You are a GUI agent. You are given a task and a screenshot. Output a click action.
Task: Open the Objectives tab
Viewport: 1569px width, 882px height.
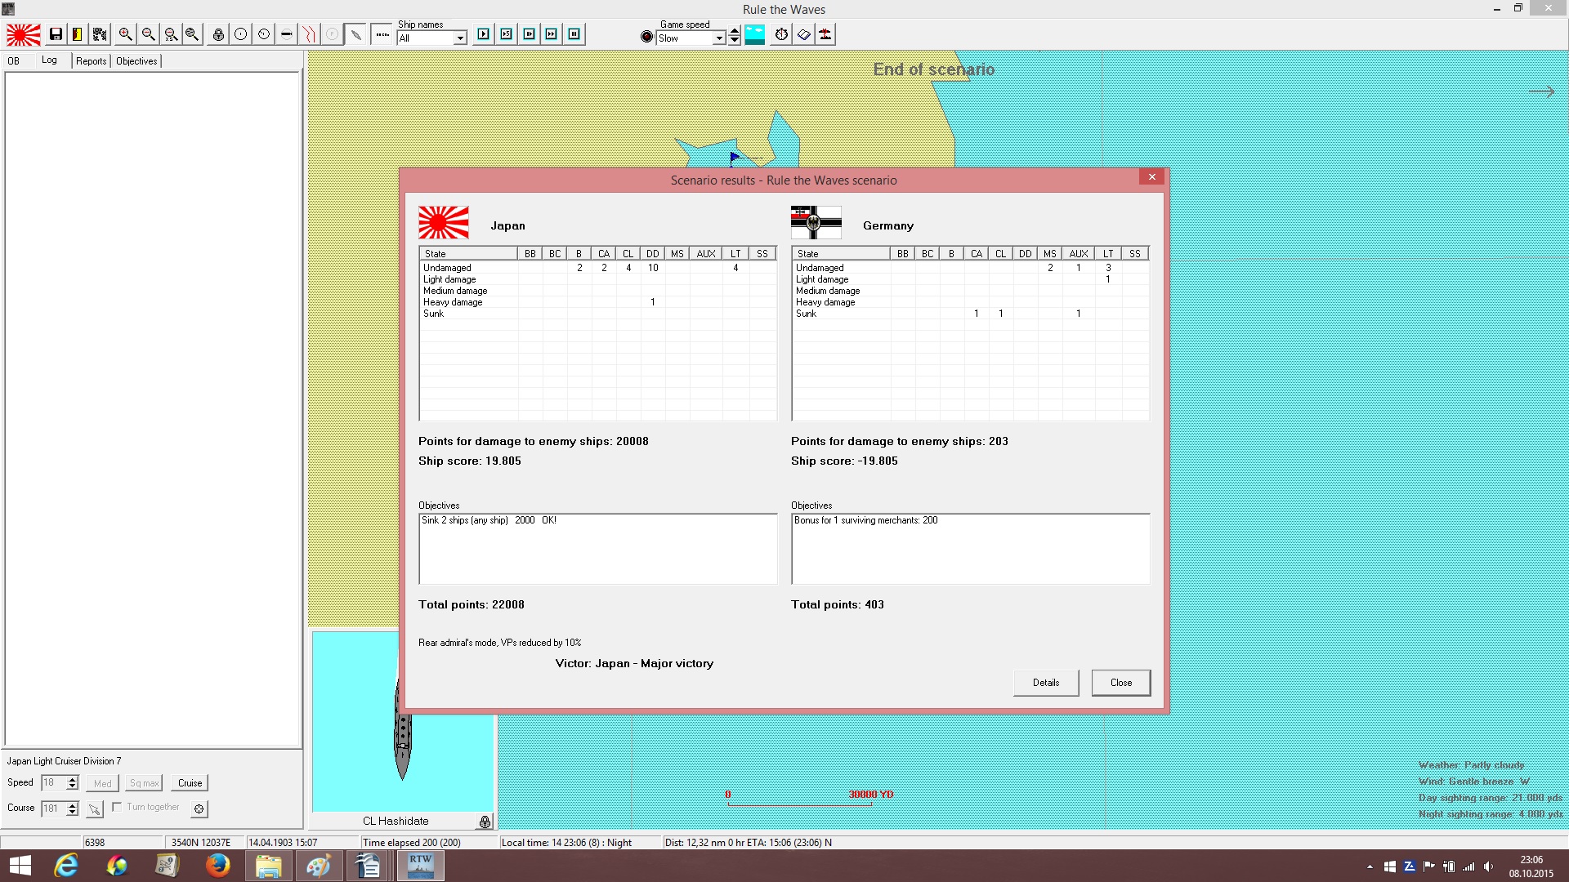pyautogui.click(x=136, y=61)
